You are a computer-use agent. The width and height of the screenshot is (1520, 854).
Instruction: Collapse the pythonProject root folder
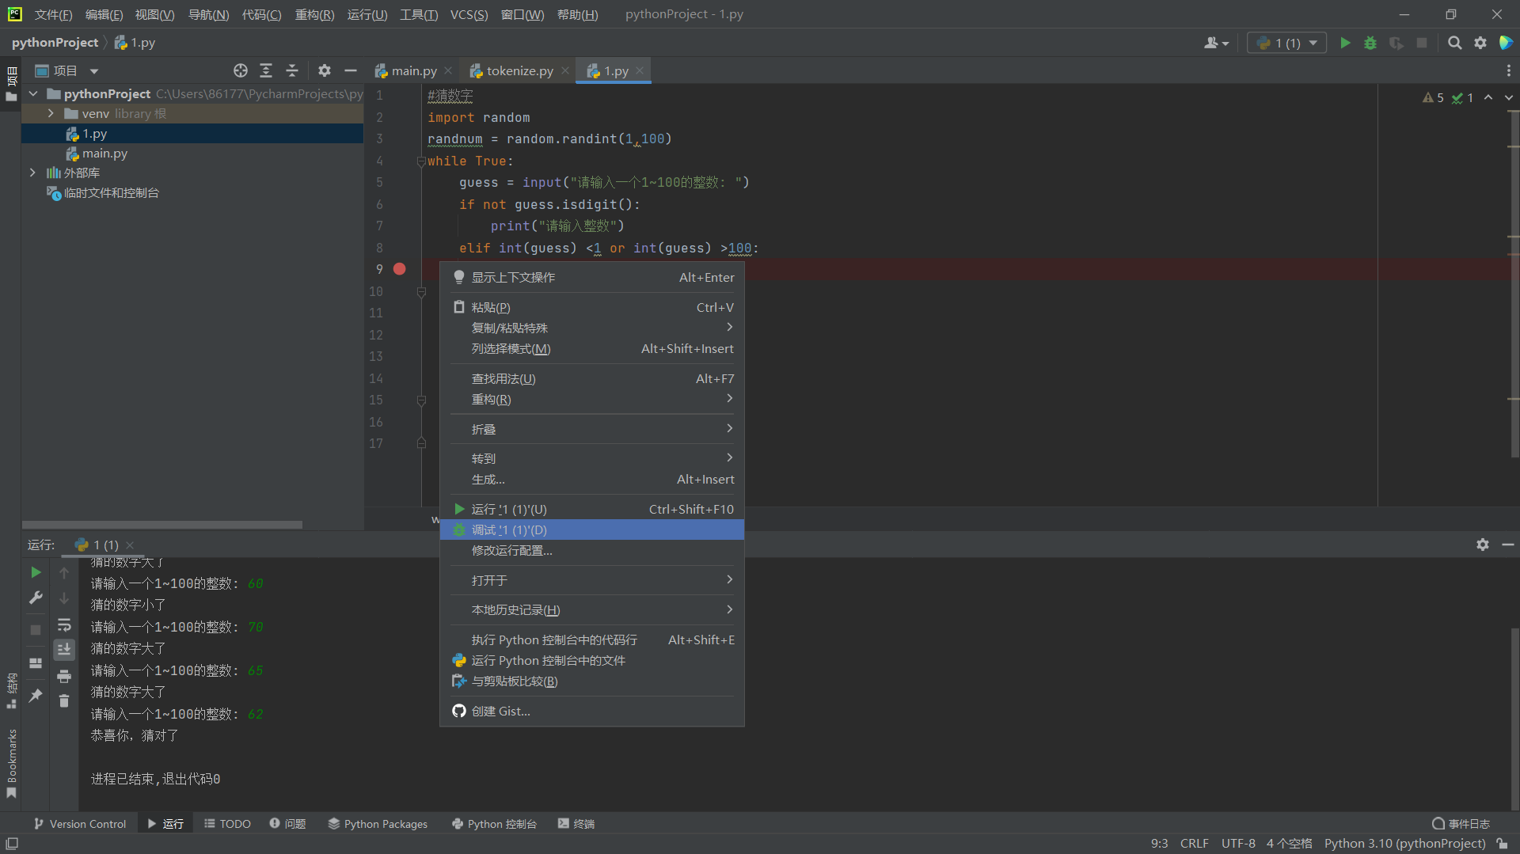(33, 93)
